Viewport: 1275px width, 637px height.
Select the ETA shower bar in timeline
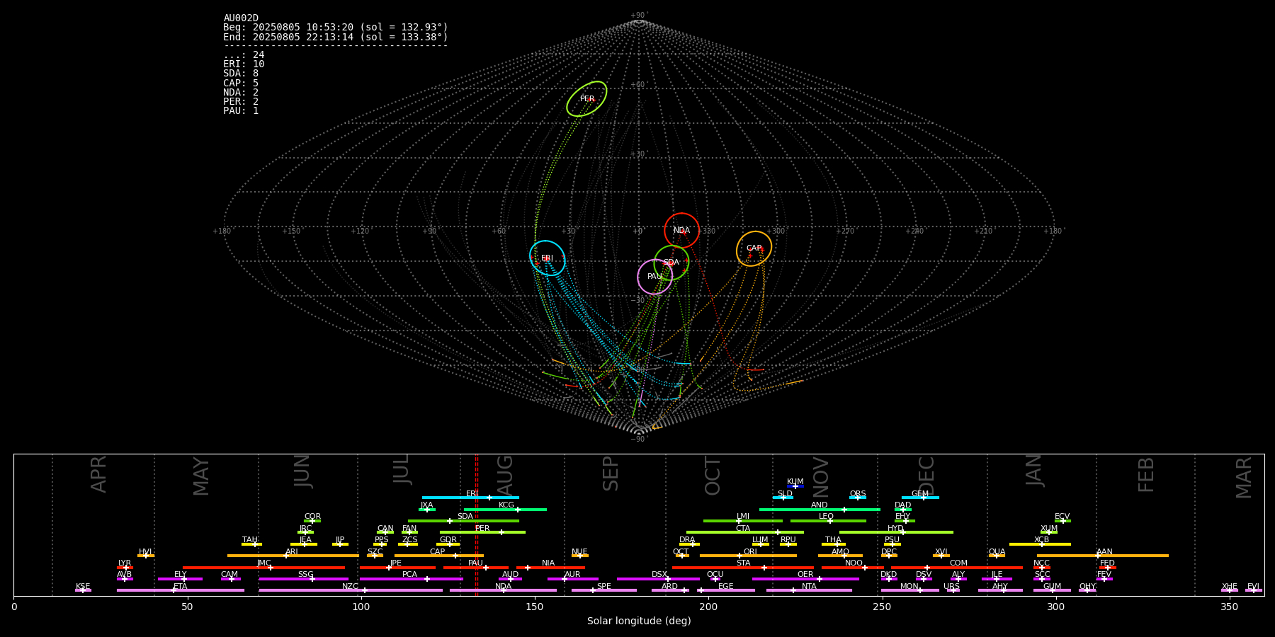click(x=181, y=590)
